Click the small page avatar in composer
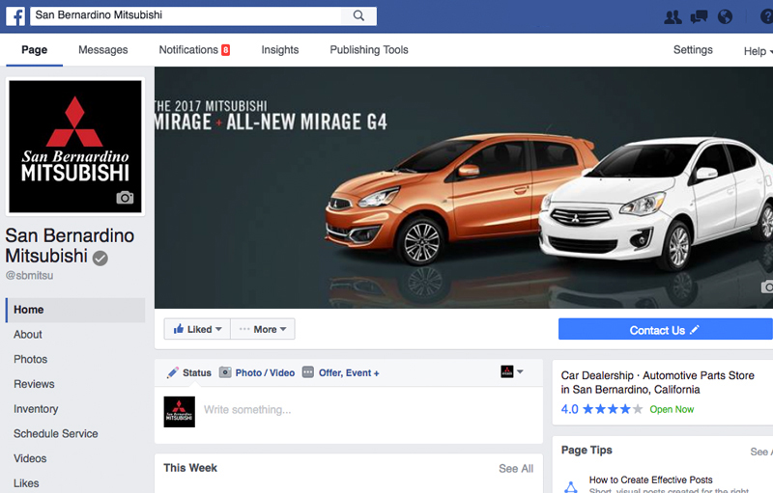Viewport: 773px width, 493px height. tap(180, 412)
